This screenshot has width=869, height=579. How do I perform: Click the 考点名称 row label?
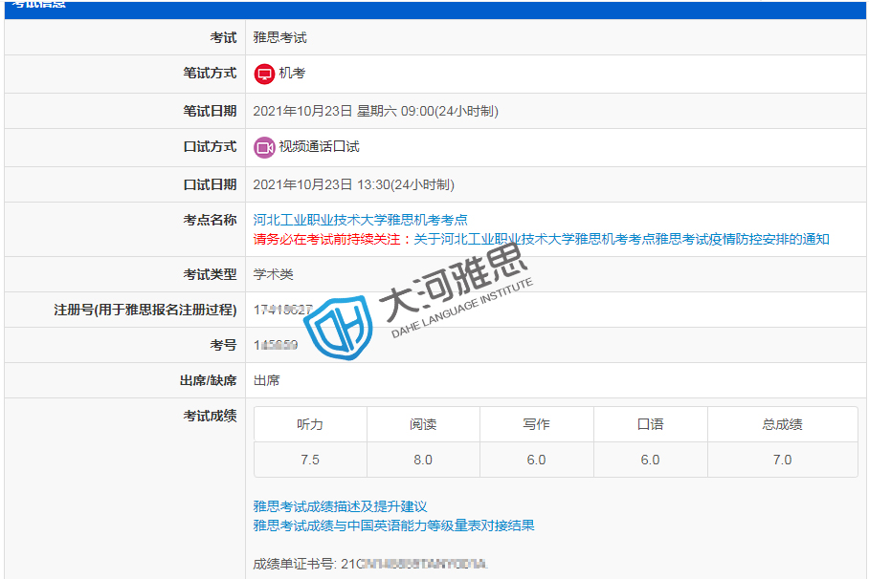210,221
